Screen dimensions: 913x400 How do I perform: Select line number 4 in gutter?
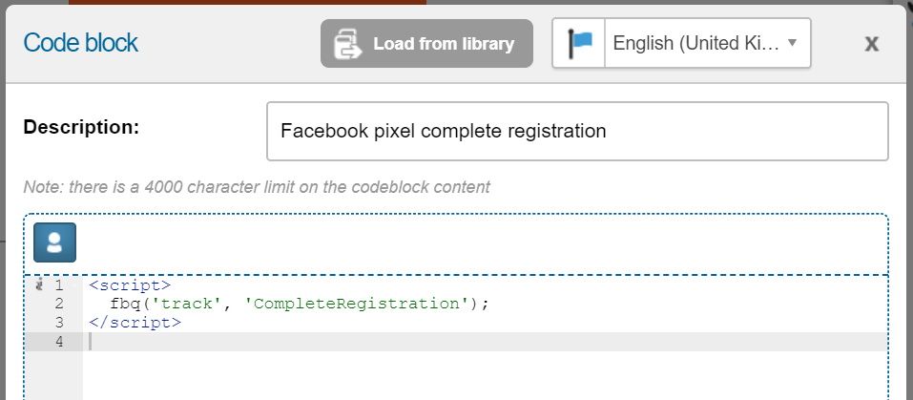point(59,342)
